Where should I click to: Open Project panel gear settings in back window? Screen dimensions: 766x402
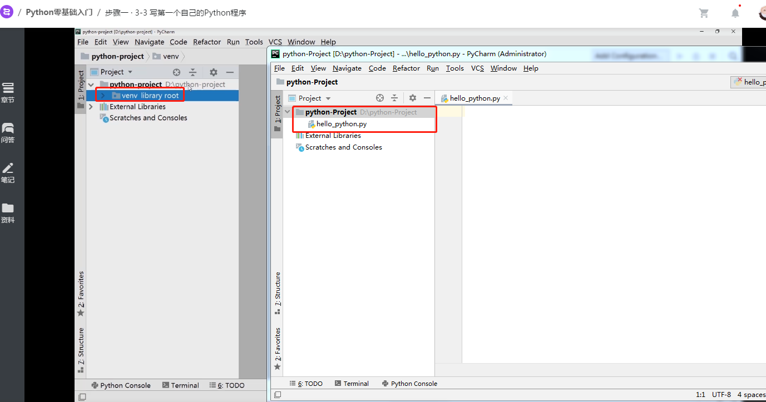pyautogui.click(x=213, y=72)
